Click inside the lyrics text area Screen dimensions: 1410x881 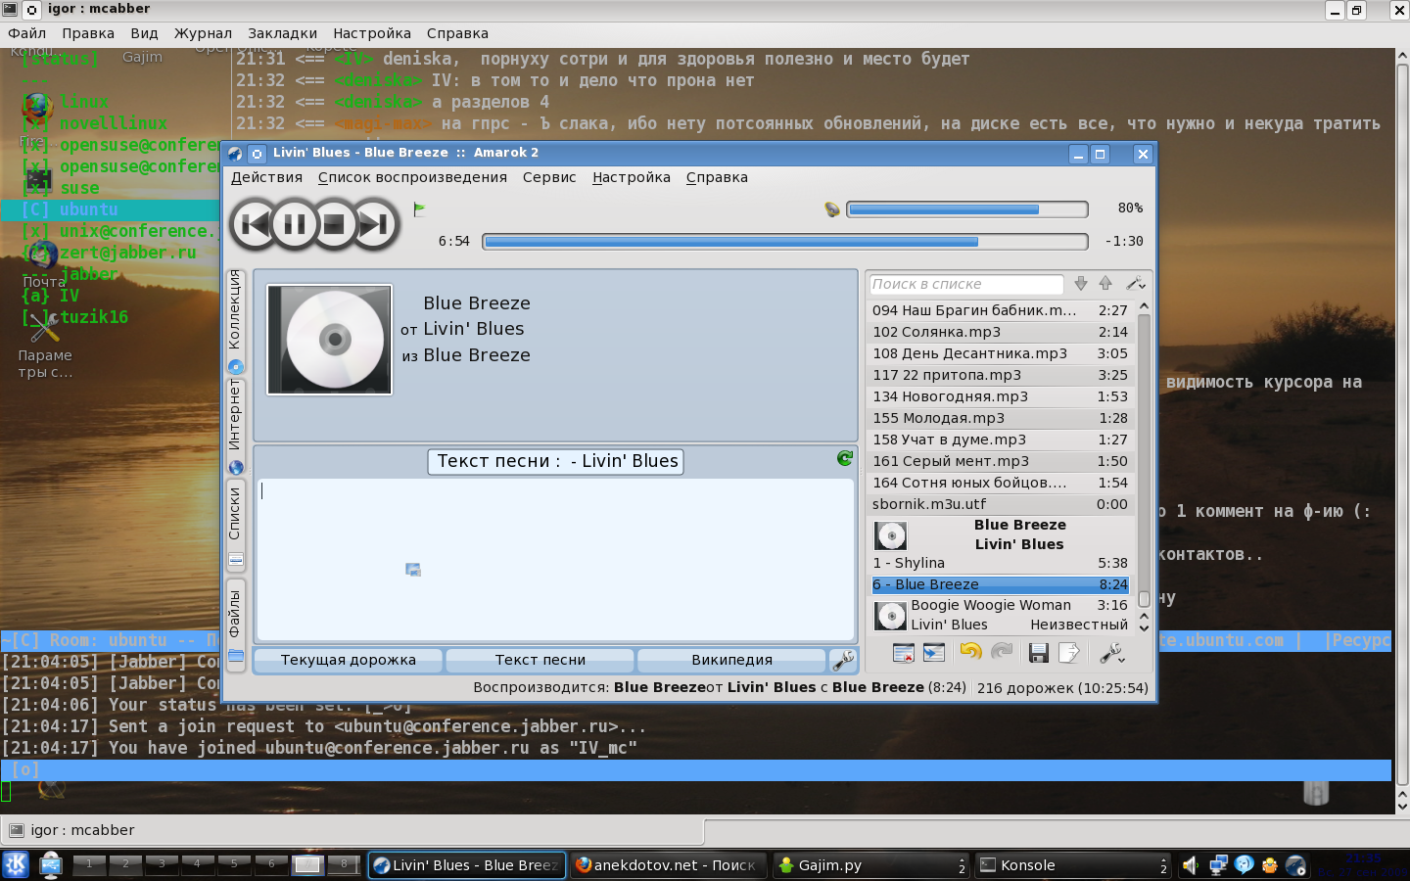(555, 559)
